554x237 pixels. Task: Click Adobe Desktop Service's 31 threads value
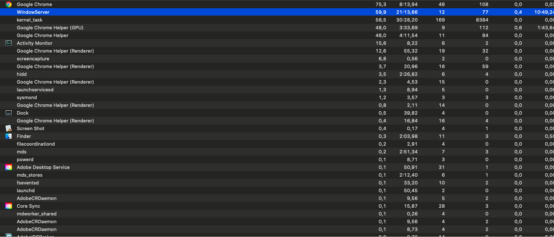point(441,167)
